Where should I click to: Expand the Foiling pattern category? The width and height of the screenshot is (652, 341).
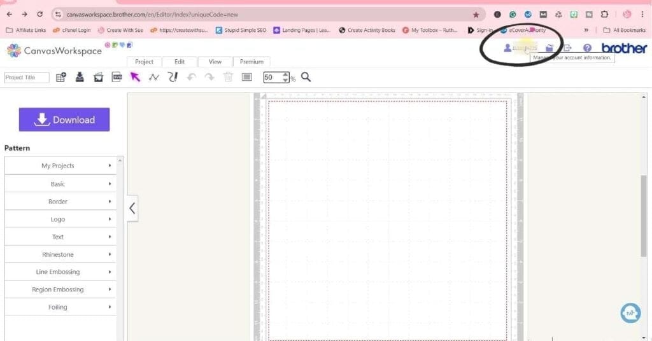pos(60,307)
